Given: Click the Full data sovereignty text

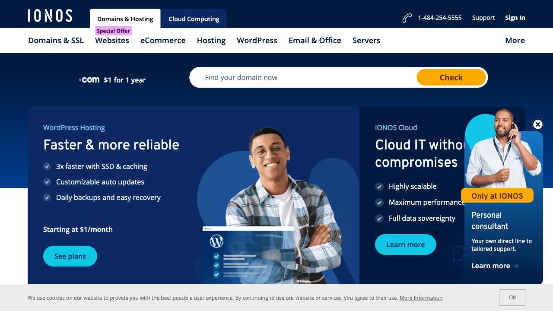Looking at the screenshot, I should tap(422, 218).
